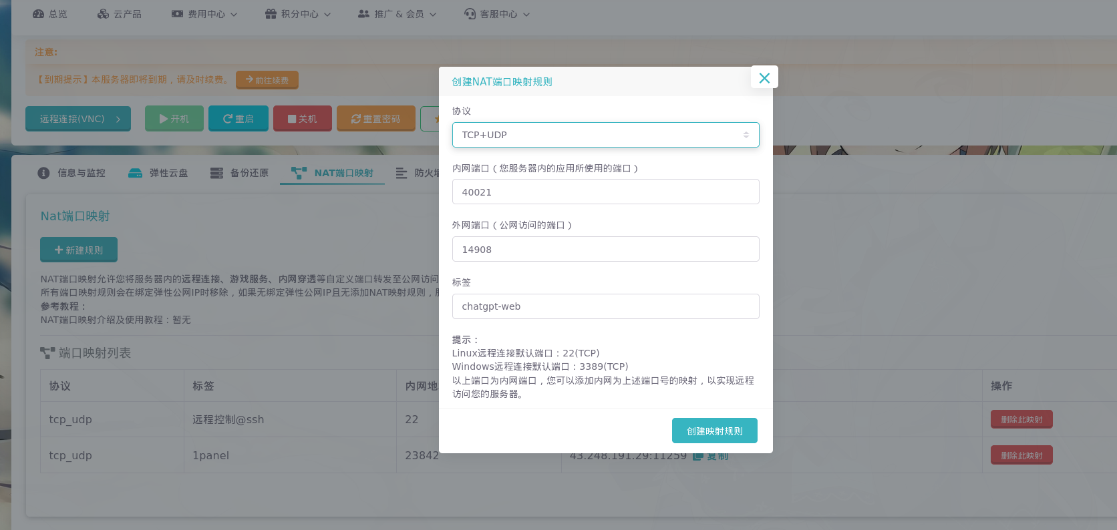
Task: Click the 费用中心 money icon
Action: coord(177,14)
